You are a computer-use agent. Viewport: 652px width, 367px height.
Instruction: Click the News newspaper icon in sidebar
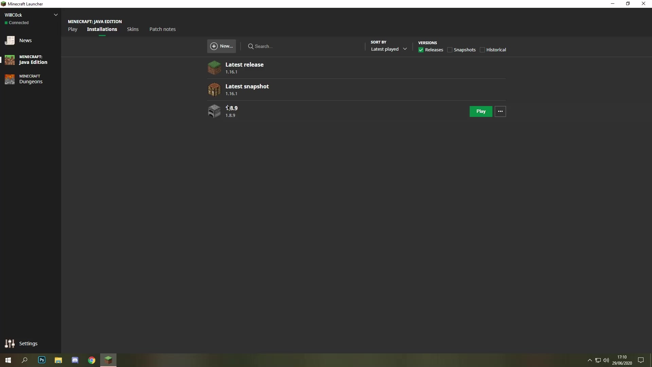pyautogui.click(x=10, y=40)
